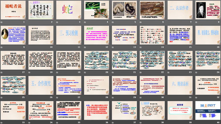Click the star icon under slide 36
Image resolution: width=221 pixels, height=124 pixels.
pos(85,122)
